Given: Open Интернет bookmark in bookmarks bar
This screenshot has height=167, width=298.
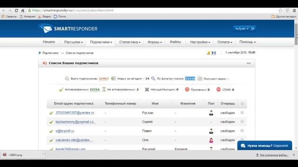Looking at the screenshot, I should point(28,17).
